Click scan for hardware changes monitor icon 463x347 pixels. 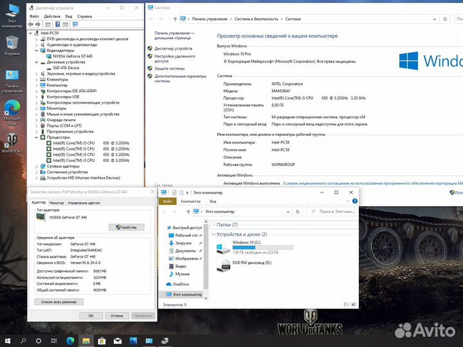[75, 24]
